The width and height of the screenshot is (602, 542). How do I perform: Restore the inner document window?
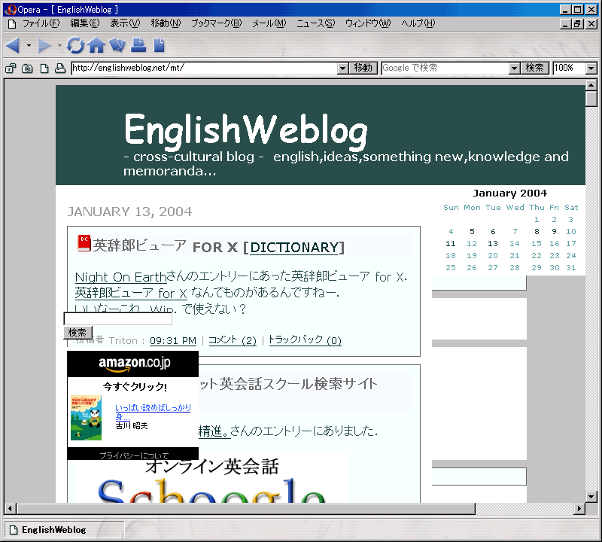pyautogui.click(x=577, y=24)
